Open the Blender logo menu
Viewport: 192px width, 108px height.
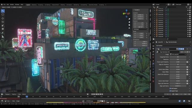pyautogui.click(x=2, y=4)
